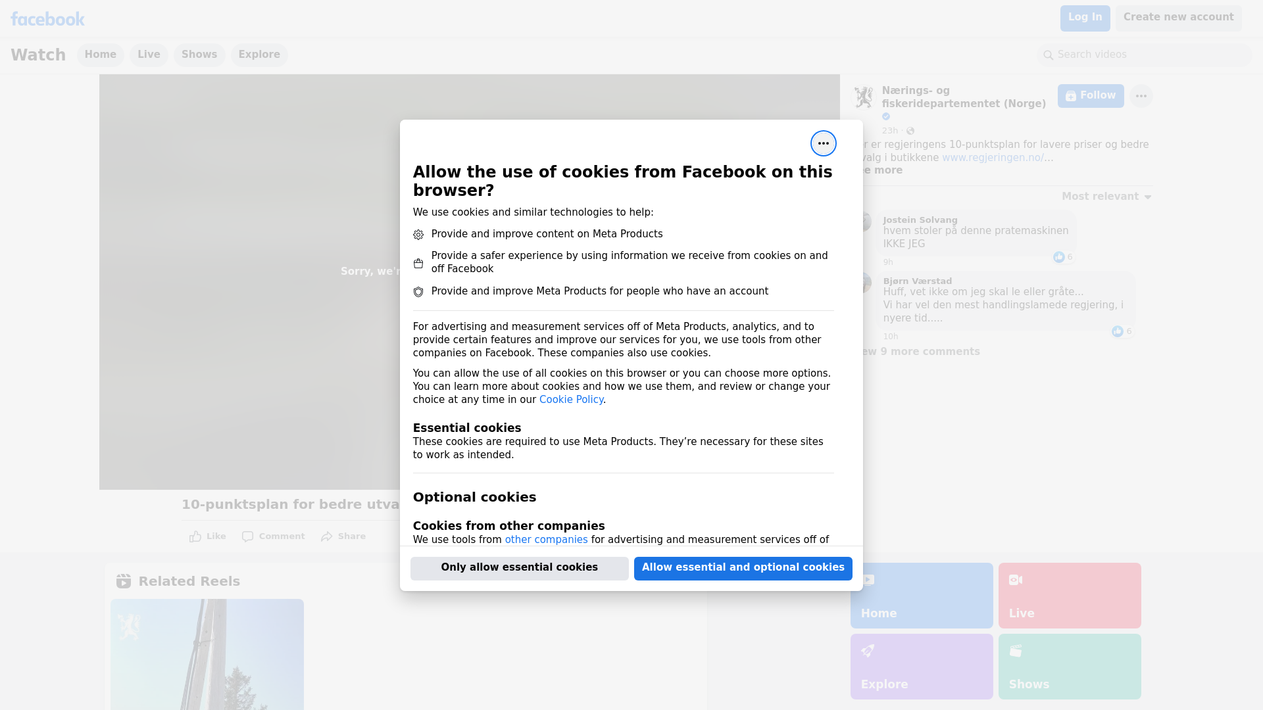Click the Related Reels icon
1263x710 pixels.
click(x=124, y=581)
